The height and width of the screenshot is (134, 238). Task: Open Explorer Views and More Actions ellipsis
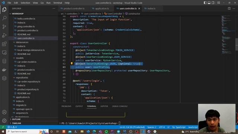coord(54,9)
